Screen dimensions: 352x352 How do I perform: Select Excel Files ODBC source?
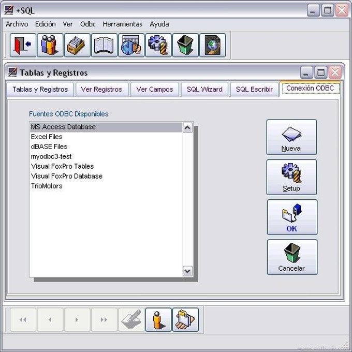(106, 137)
